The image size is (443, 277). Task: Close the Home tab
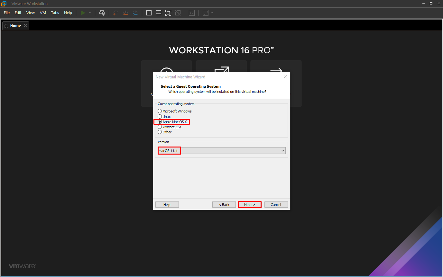click(26, 26)
